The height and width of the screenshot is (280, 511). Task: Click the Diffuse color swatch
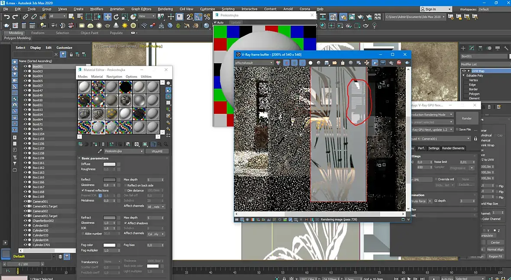click(x=109, y=164)
